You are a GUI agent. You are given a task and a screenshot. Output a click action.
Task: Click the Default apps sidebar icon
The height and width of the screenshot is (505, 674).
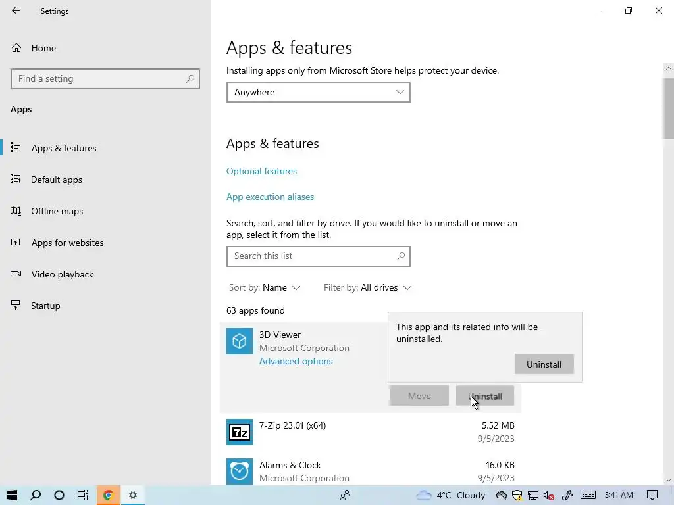(x=16, y=179)
